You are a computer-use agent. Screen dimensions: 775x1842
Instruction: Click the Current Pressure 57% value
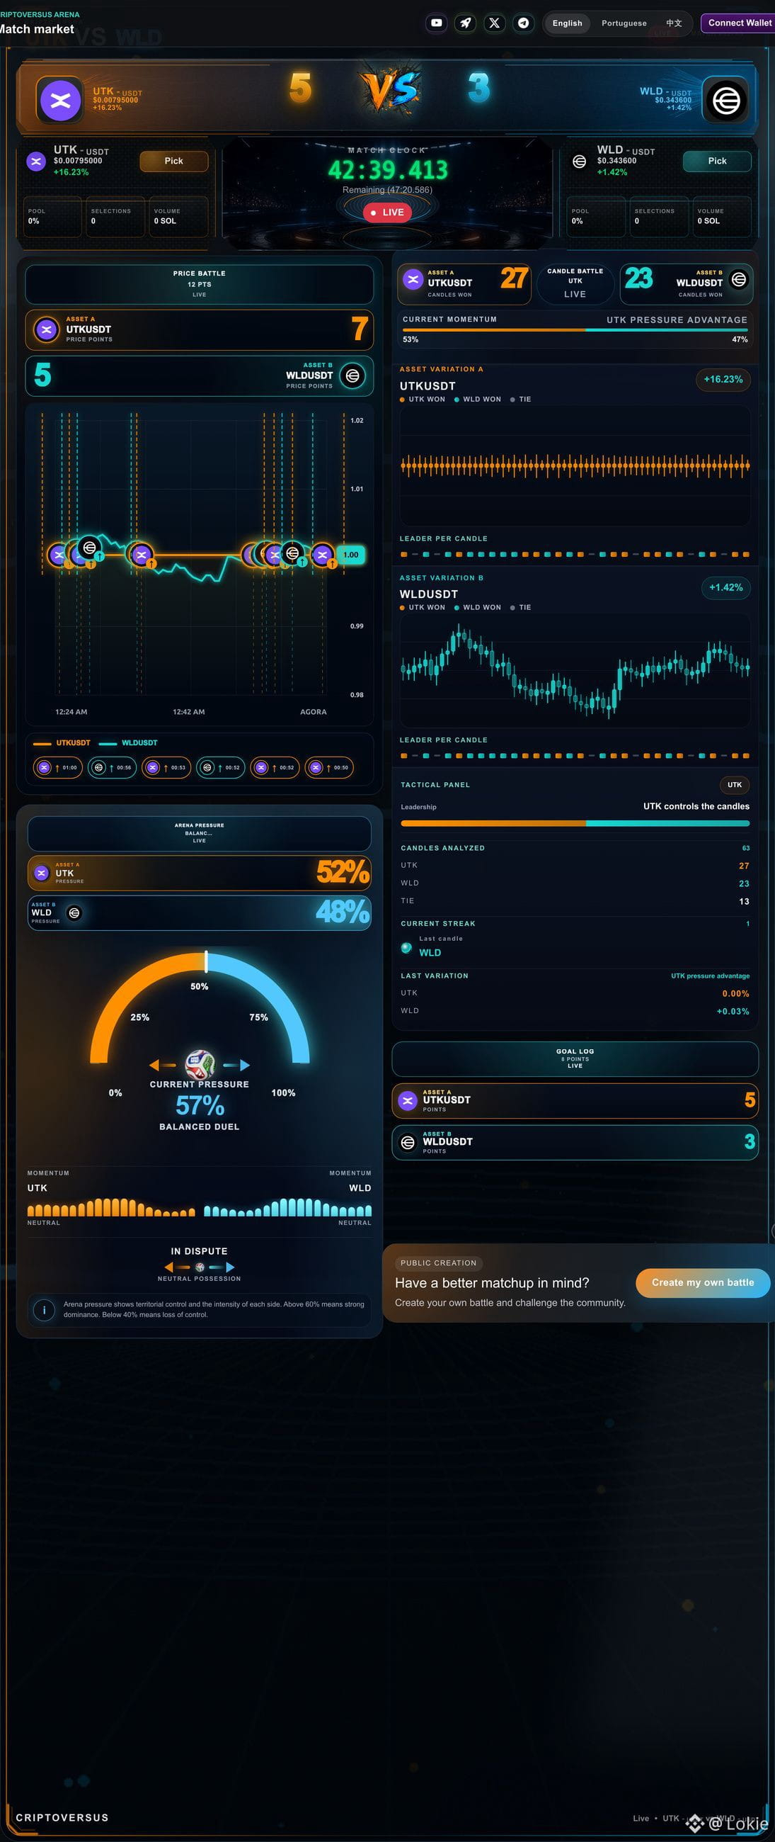coord(200,1105)
